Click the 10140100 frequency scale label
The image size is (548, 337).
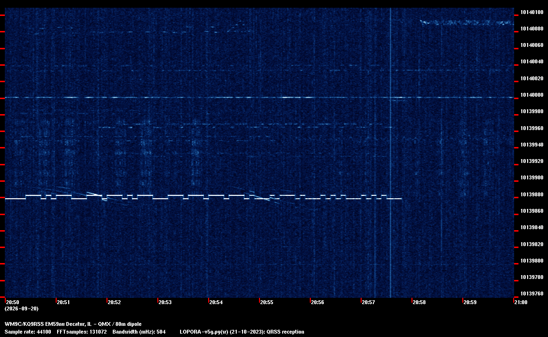pos(532,12)
